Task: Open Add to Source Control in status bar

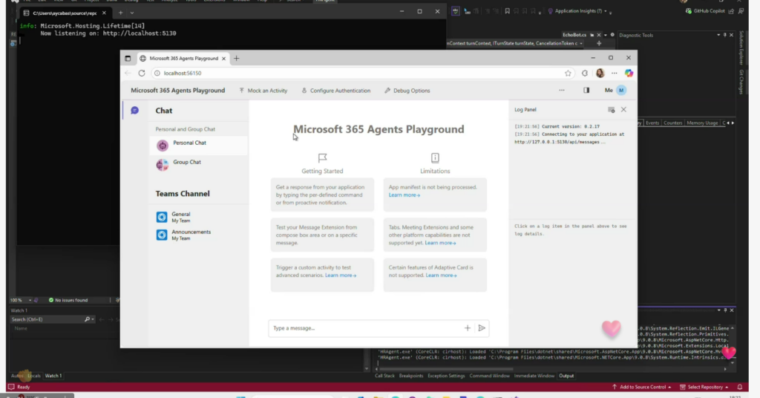Action: point(642,387)
